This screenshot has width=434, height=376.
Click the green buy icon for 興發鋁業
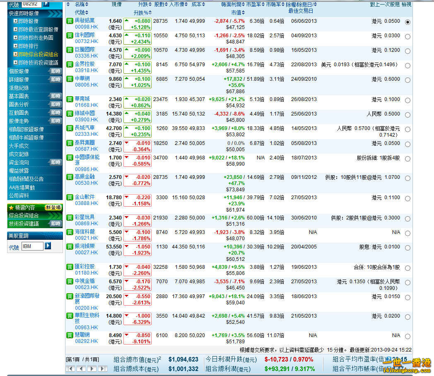pyautogui.click(x=70, y=21)
